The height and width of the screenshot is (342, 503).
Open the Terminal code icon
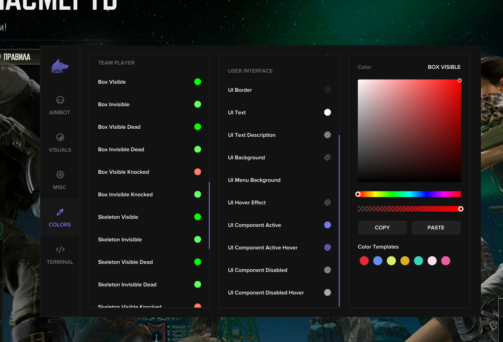tap(60, 249)
